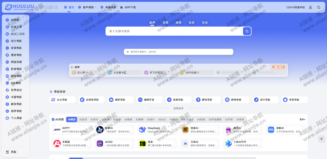Open 世界名站 in the left sidebar
327x159 pixels.
tap(14, 90)
